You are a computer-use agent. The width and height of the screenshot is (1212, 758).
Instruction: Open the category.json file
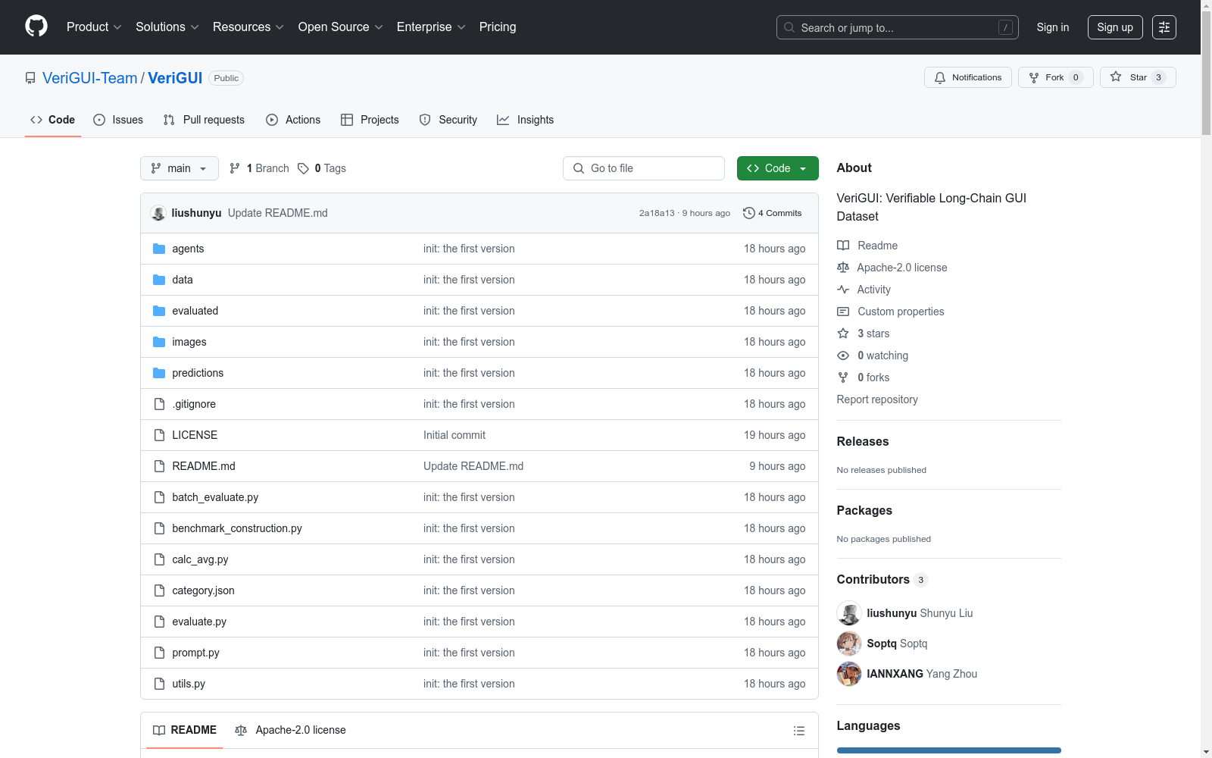203,590
